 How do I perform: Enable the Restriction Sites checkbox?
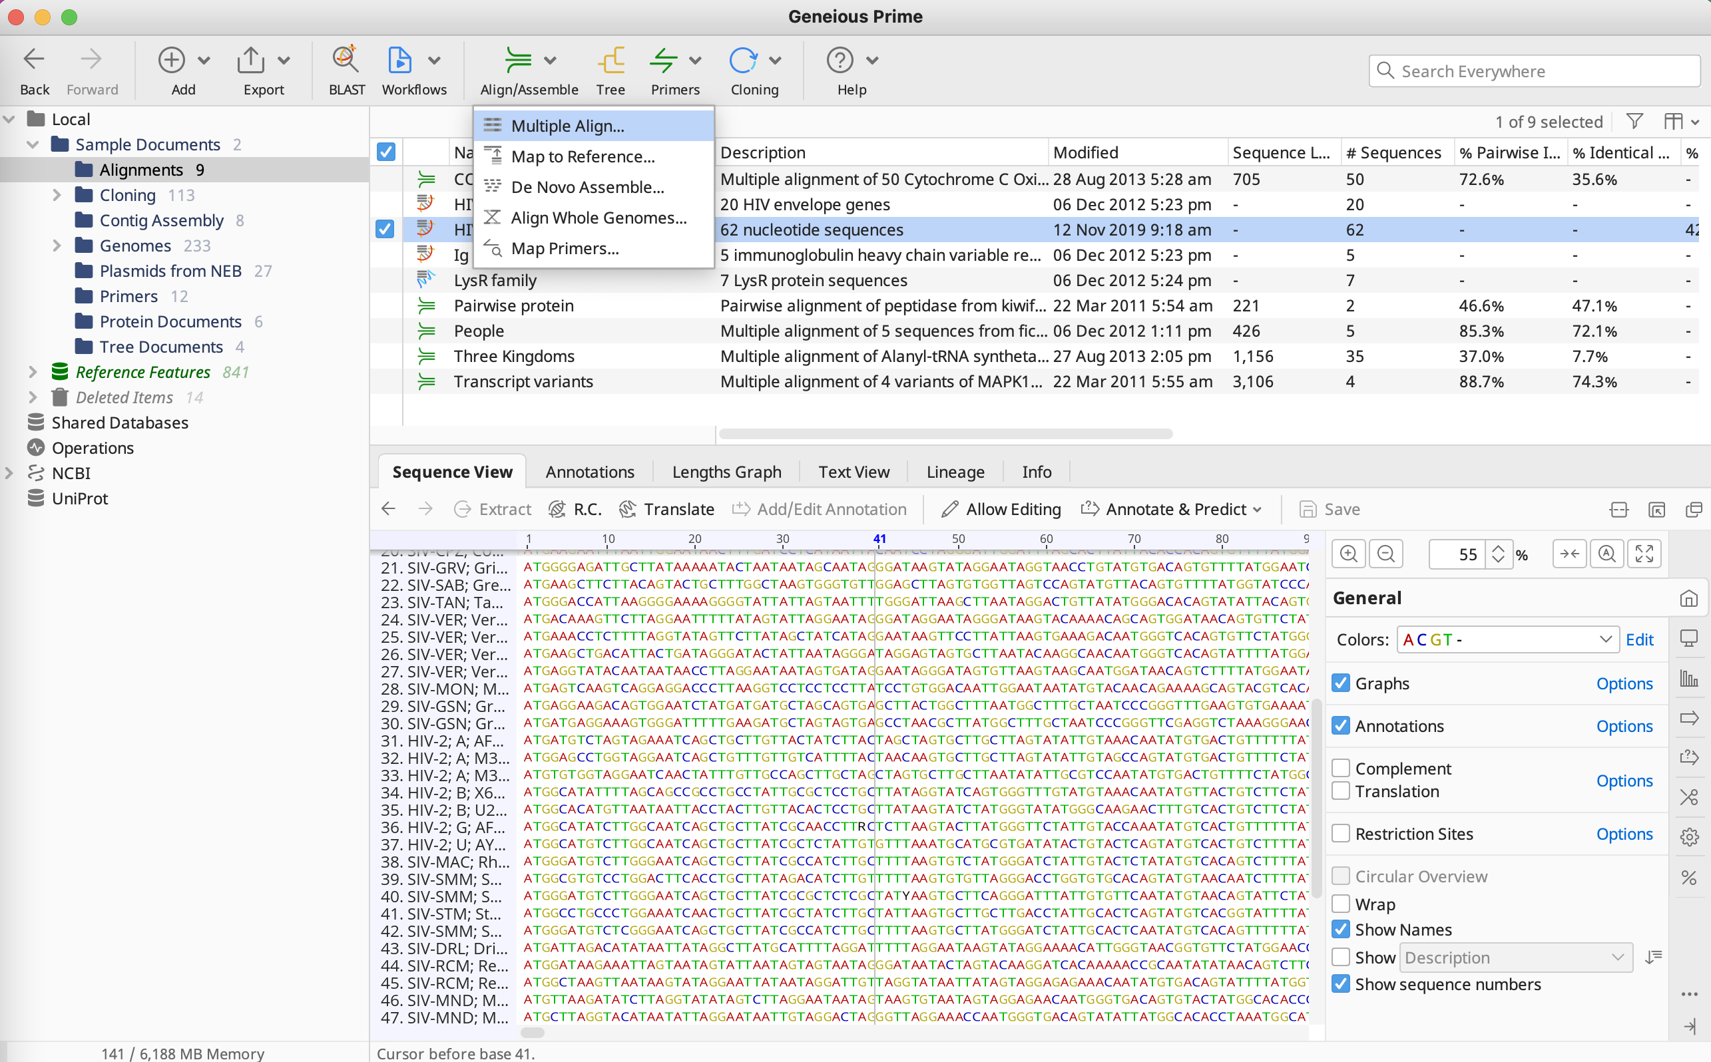1341,834
